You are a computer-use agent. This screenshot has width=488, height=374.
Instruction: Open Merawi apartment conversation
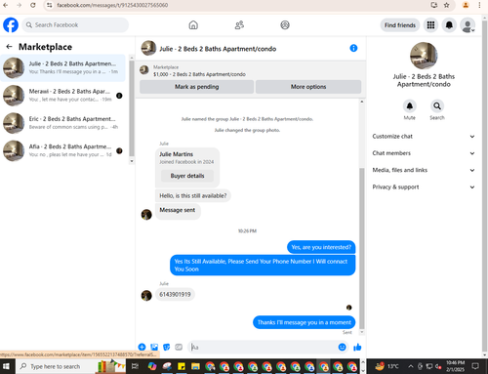point(62,96)
